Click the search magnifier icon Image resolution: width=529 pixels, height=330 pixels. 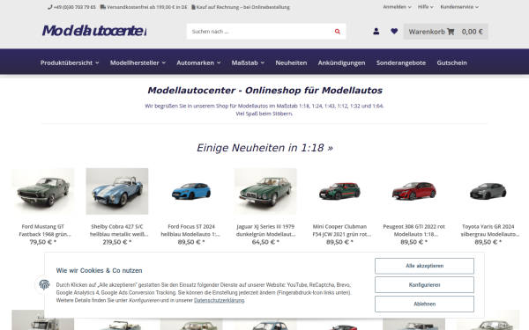coord(337,32)
